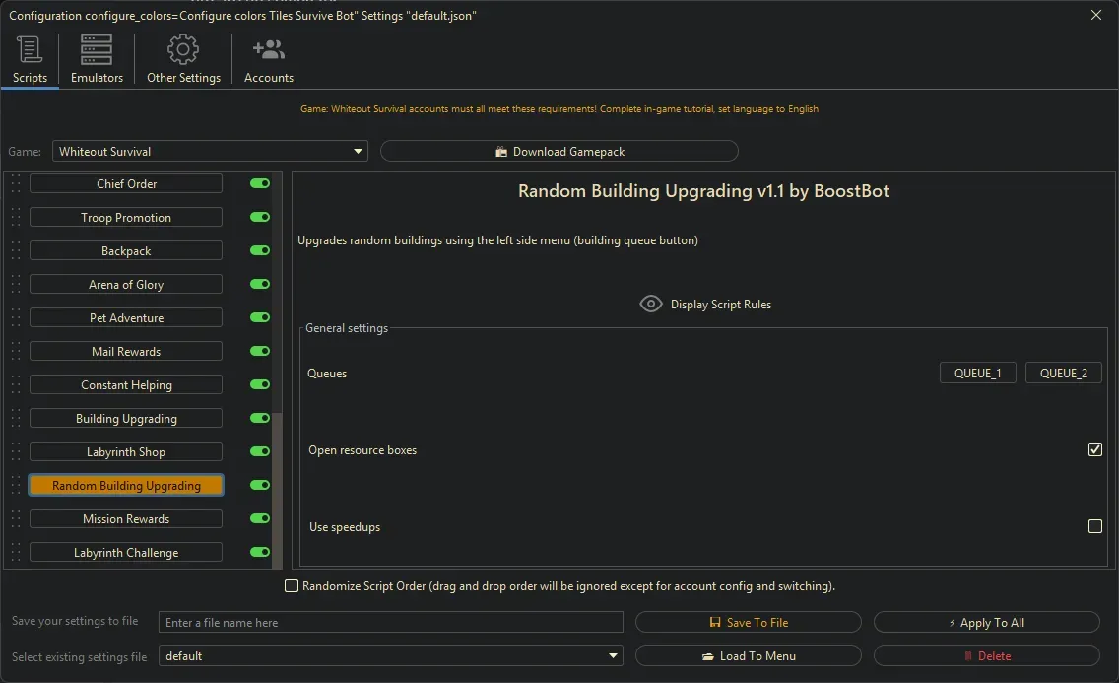Open the Other Settings gear icon
Viewport: 1119px width, 683px height.
pos(183,49)
